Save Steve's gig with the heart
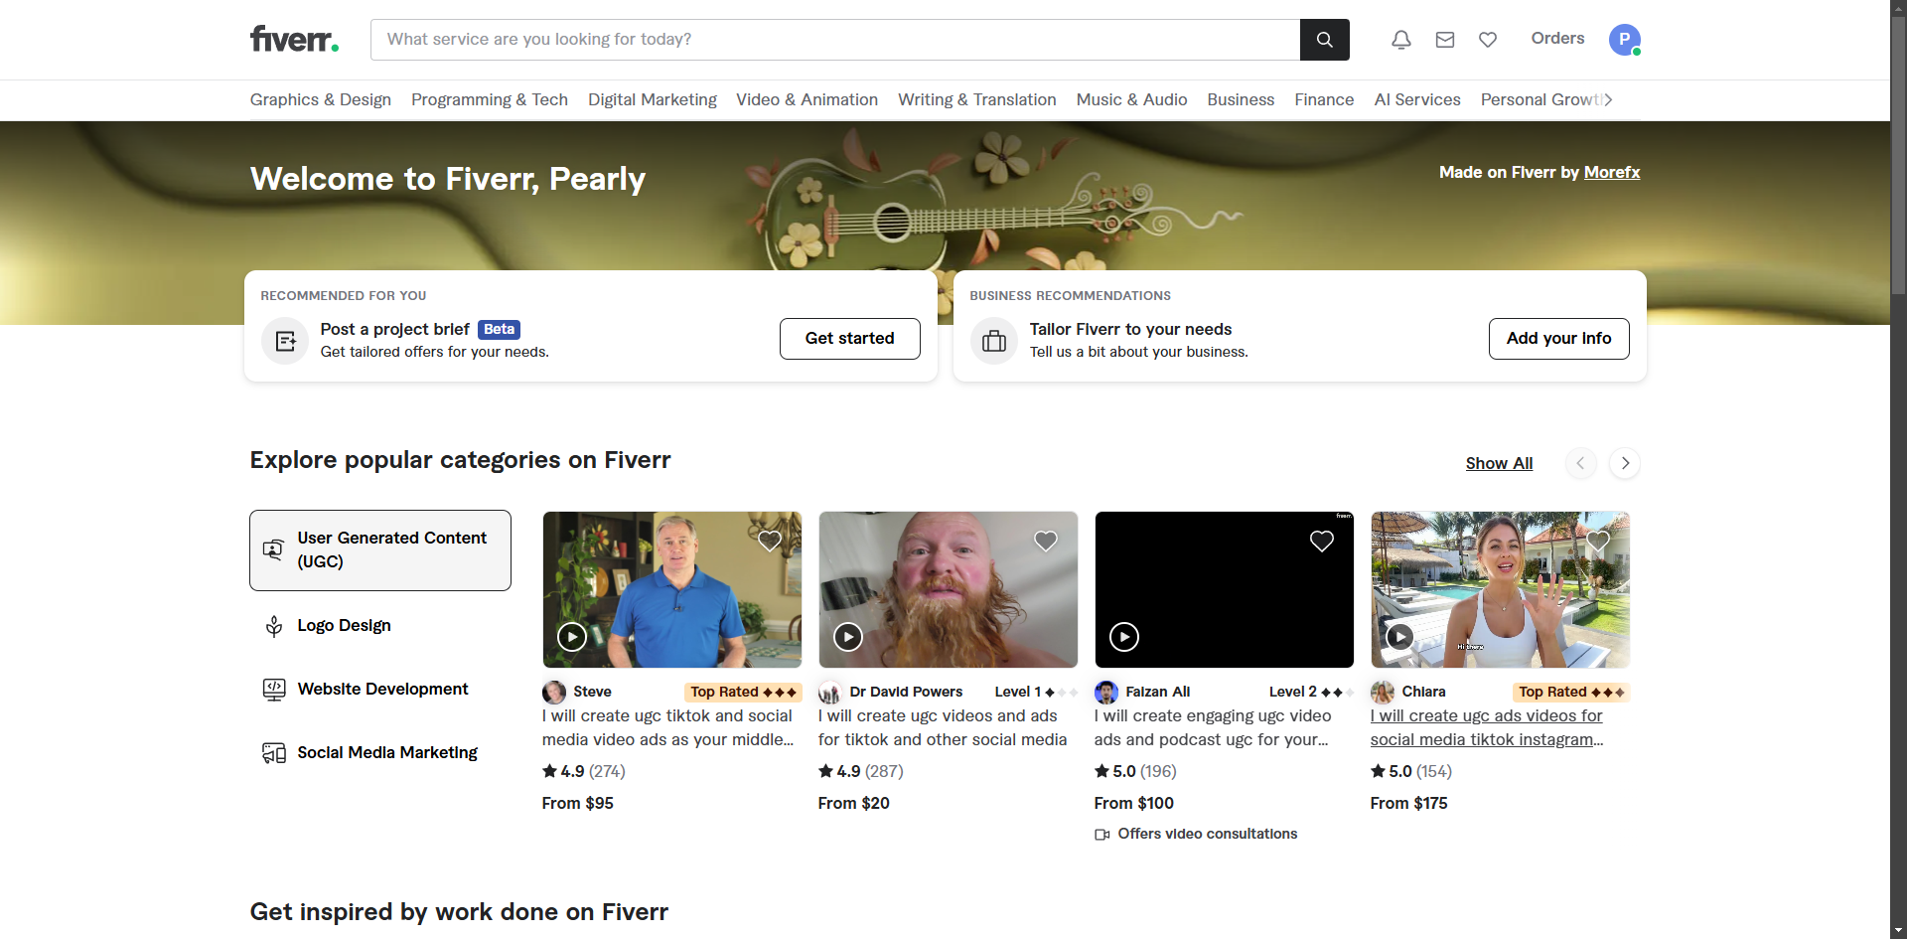1907x939 pixels. tap(770, 541)
